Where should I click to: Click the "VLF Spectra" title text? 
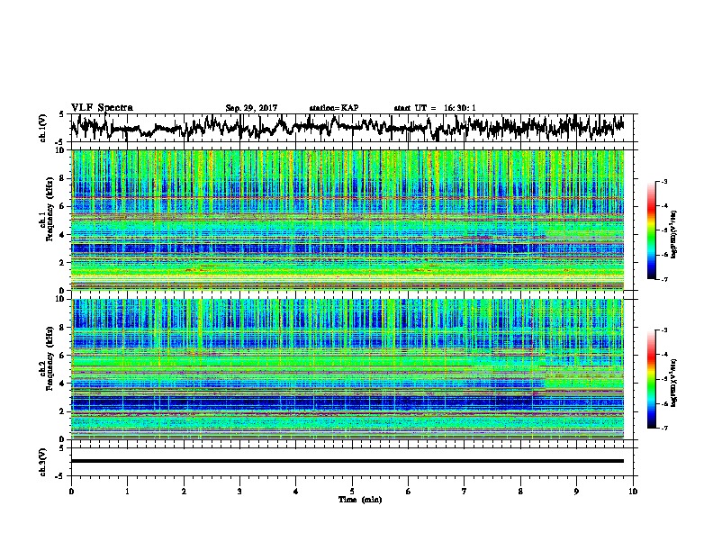pos(102,108)
